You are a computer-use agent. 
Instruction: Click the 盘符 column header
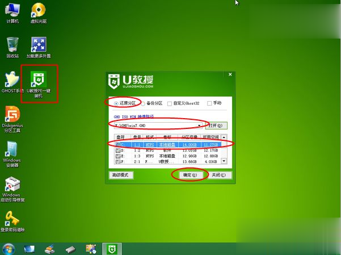coord(121,137)
